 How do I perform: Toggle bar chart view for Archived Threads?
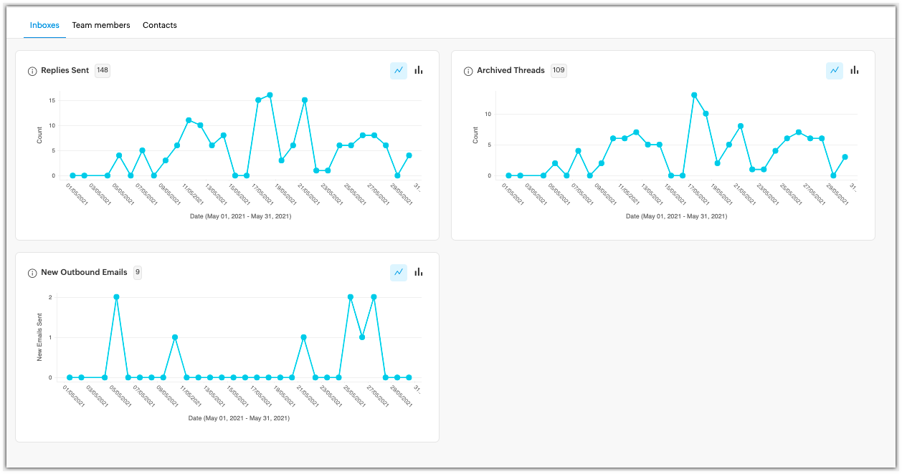point(854,70)
